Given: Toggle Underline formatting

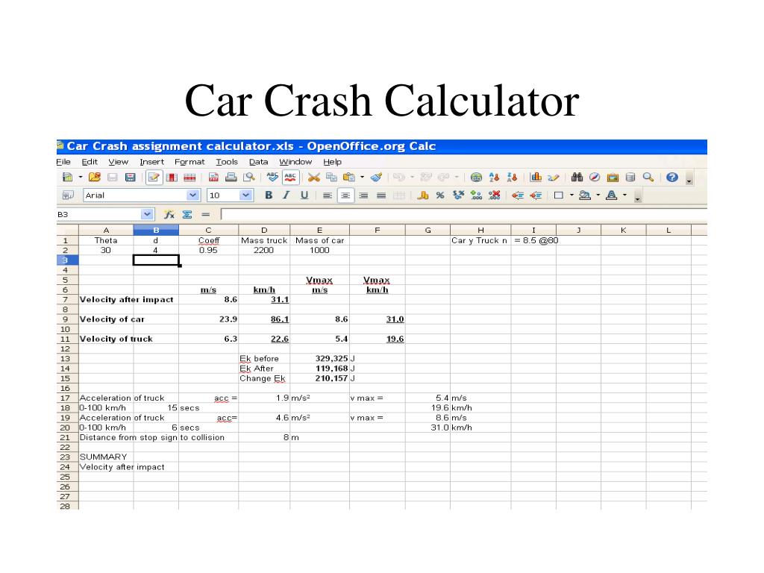Looking at the screenshot, I should [x=304, y=195].
